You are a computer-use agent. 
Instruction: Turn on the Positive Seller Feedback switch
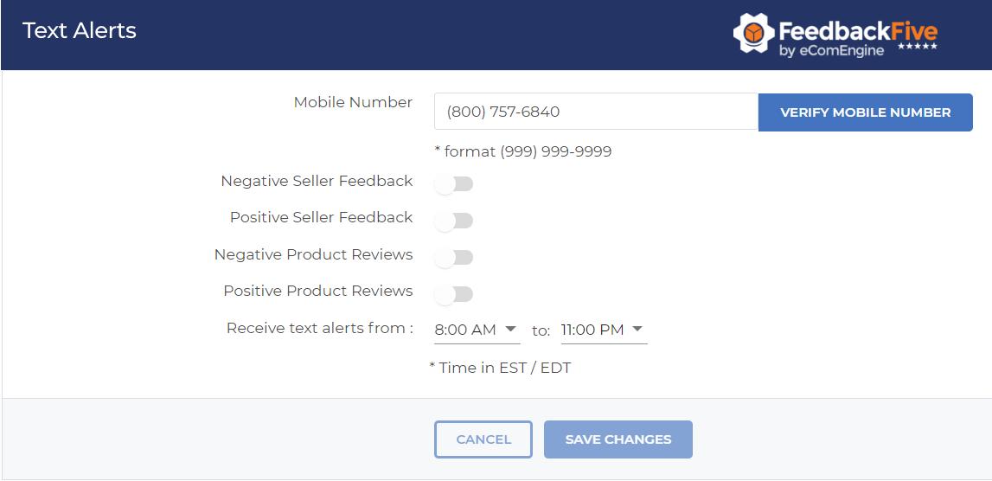454,221
